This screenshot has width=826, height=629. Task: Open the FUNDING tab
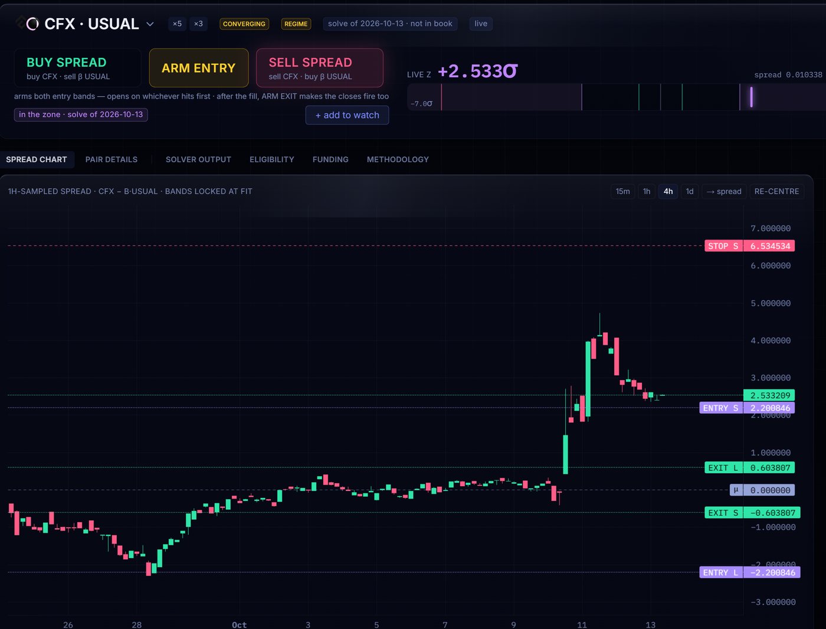pos(330,159)
